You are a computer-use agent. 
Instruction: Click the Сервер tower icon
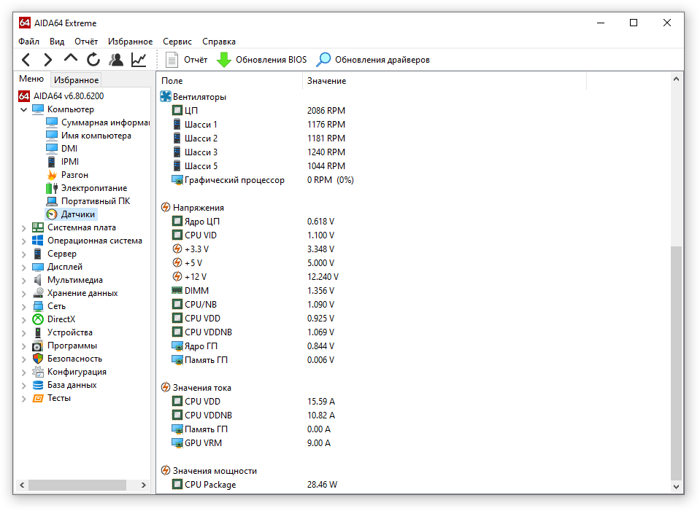37,254
